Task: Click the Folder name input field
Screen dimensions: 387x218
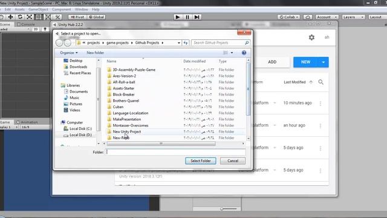Action: [176, 152]
